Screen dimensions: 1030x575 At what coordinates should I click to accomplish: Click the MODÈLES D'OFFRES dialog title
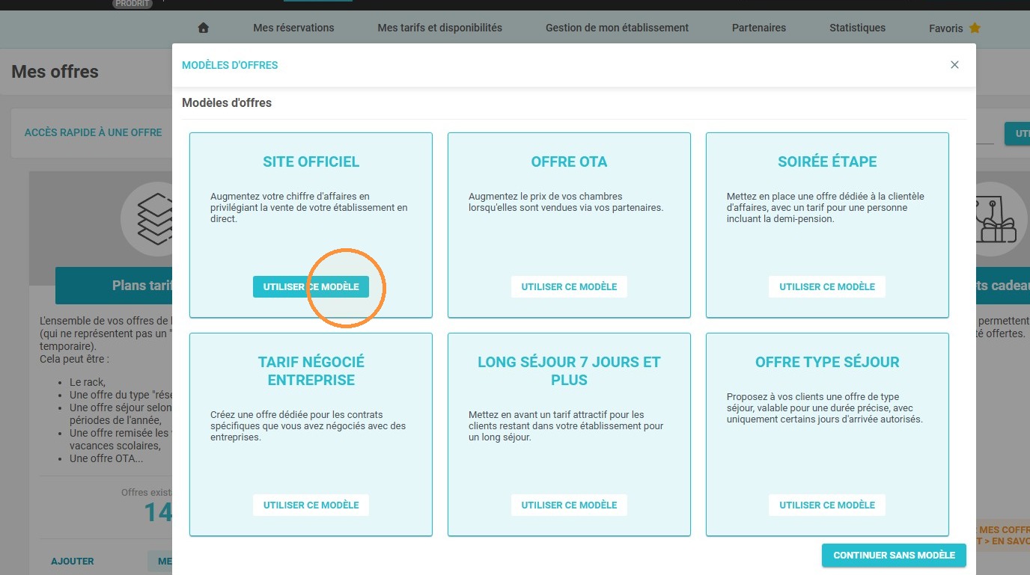230,65
